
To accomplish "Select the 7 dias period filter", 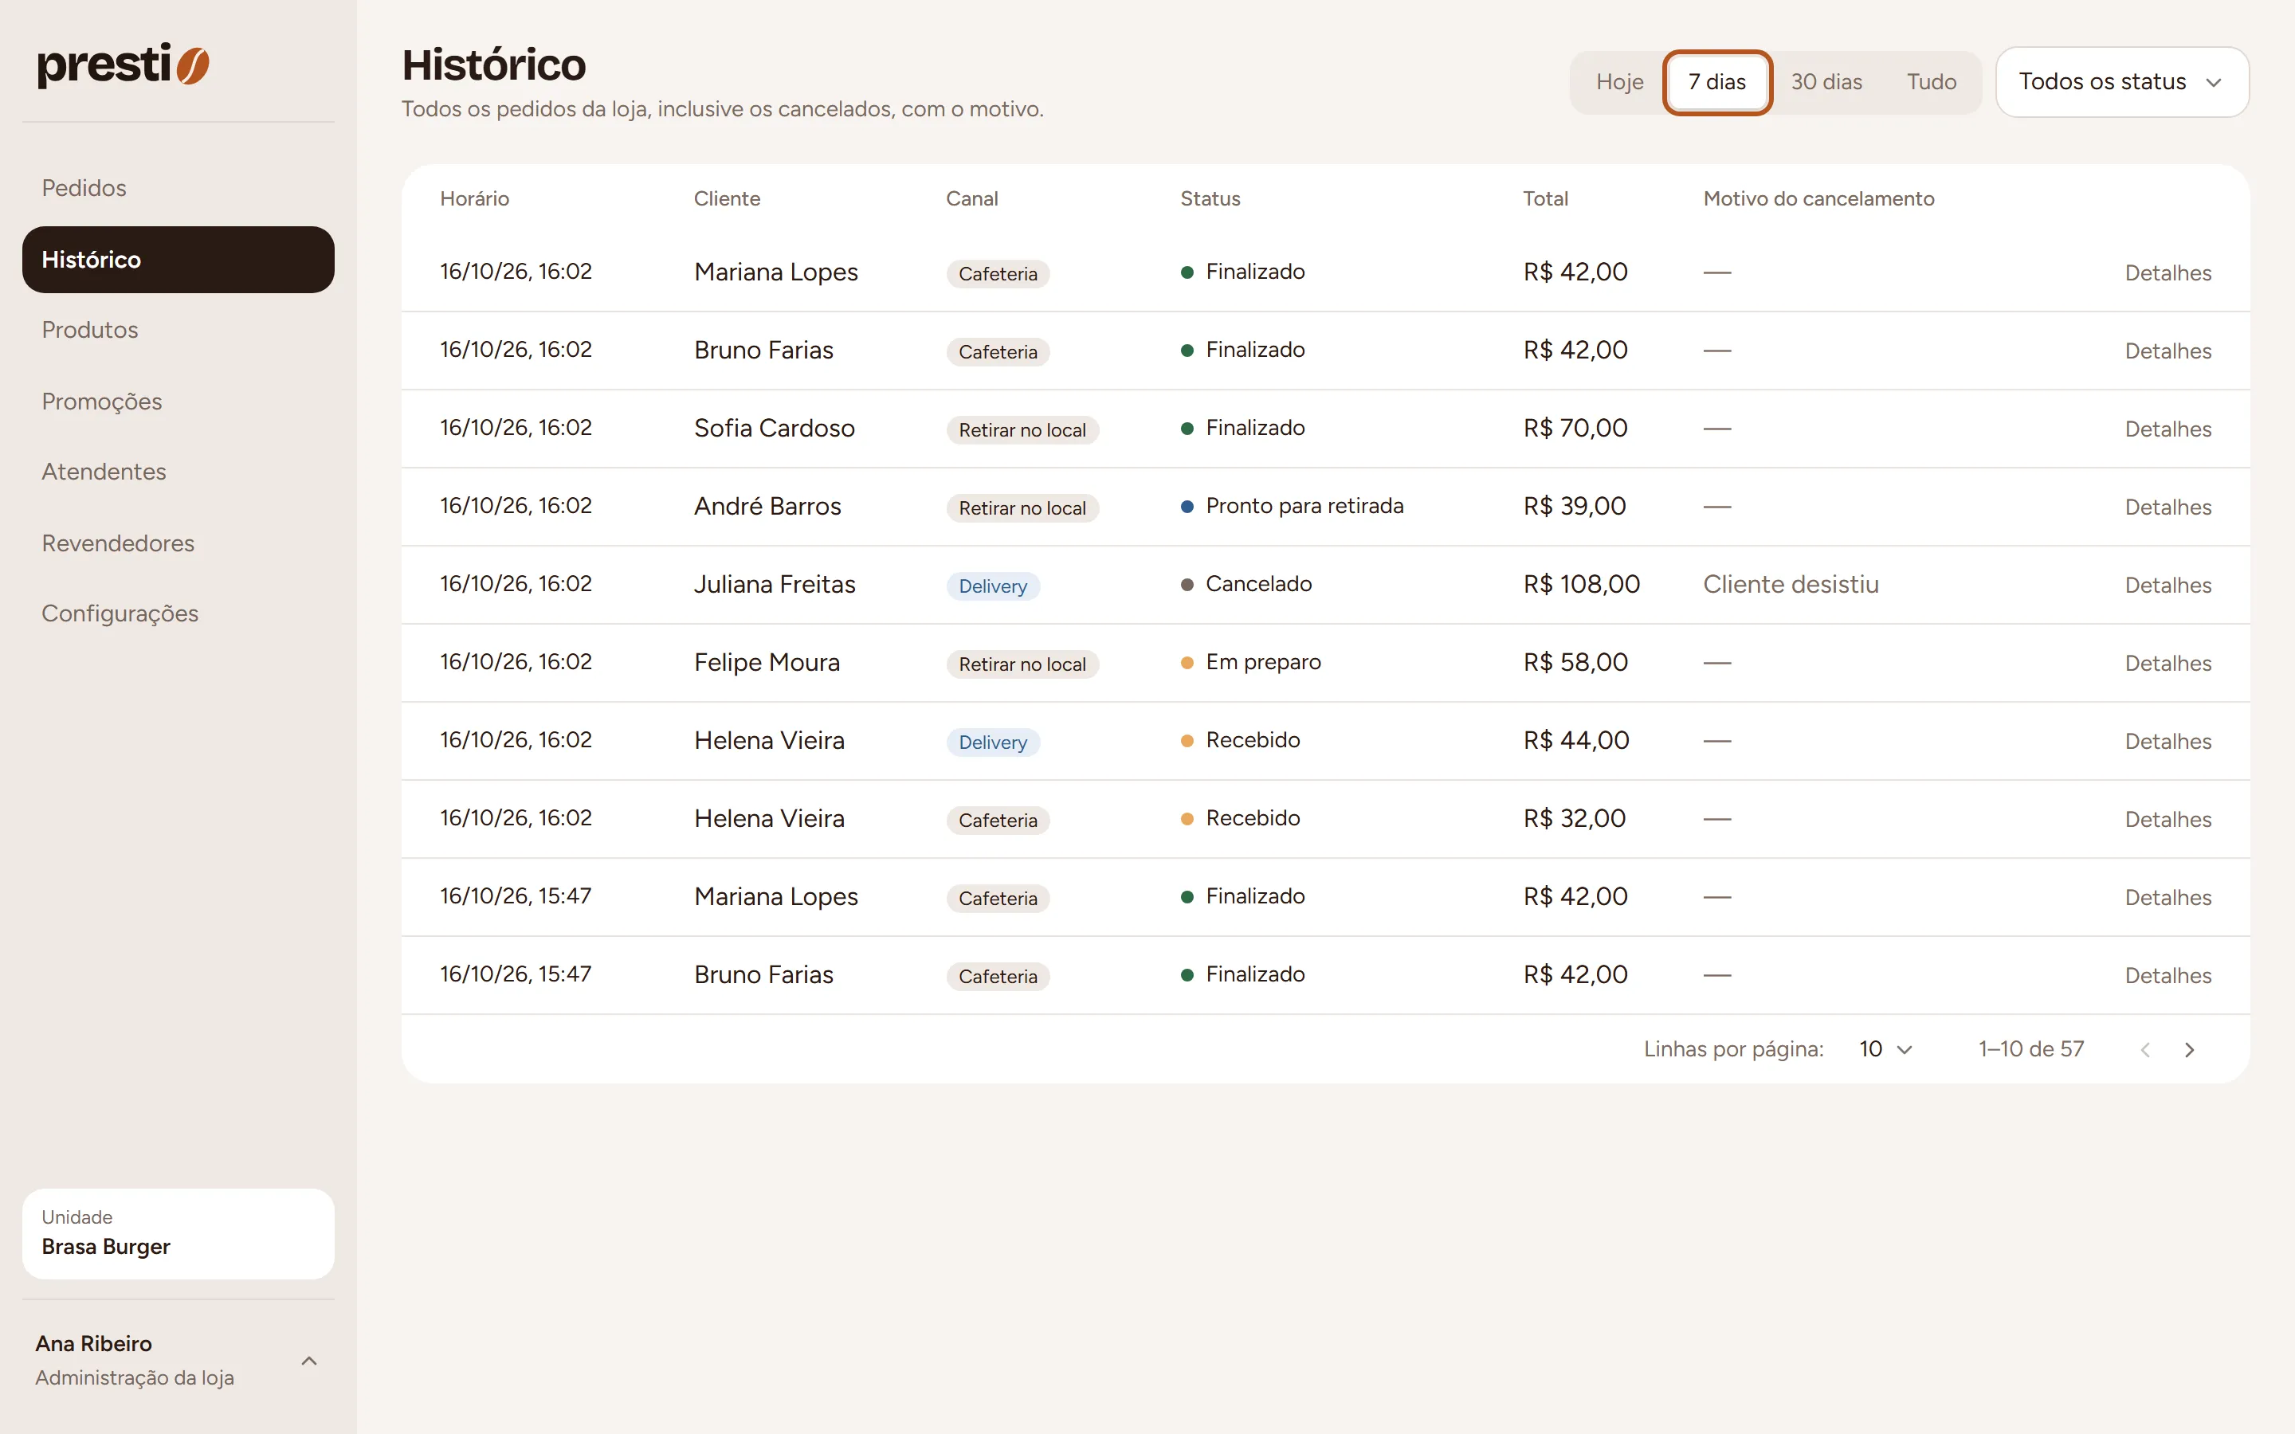I will click(x=1716, y=81).
